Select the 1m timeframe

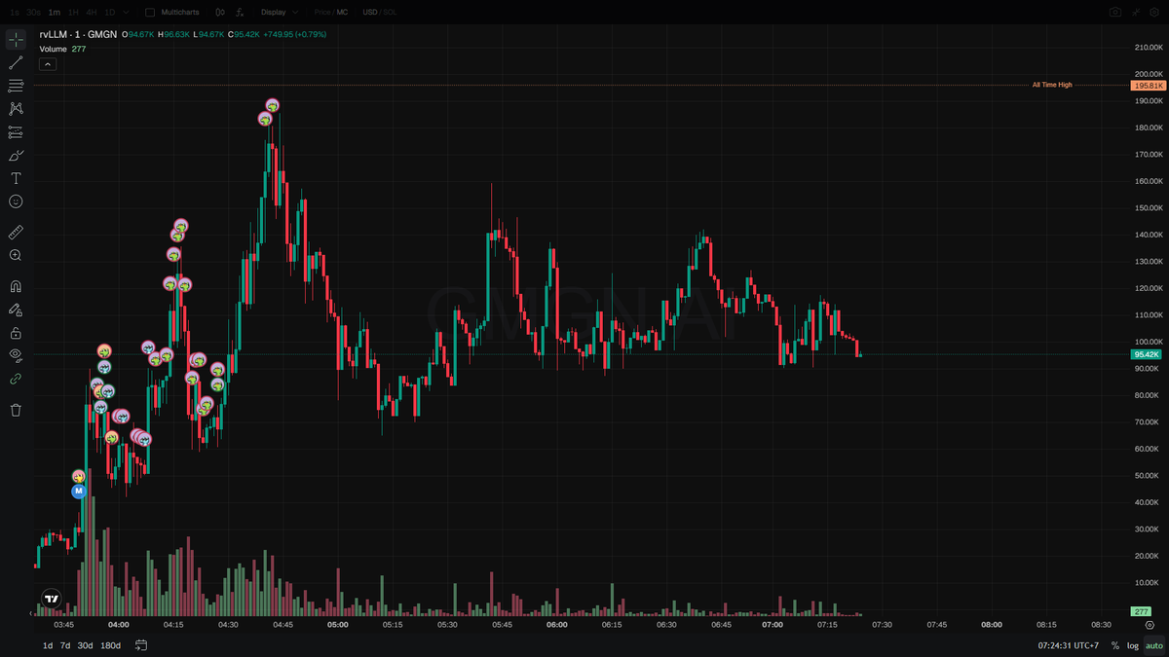pyautogui.click(x=55, y=12)
